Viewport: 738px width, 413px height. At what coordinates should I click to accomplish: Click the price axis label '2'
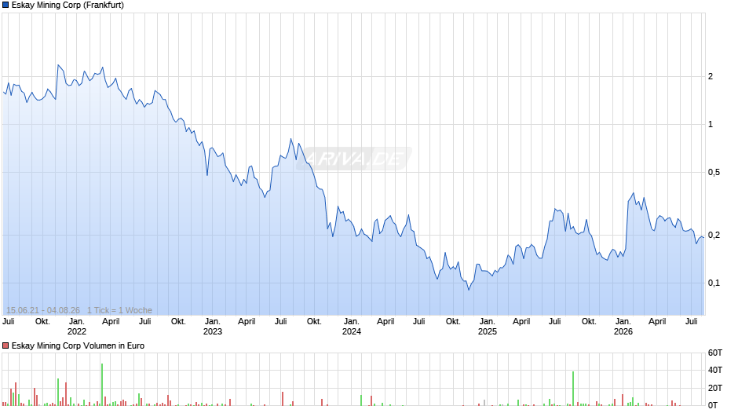[x=711, y=76]
